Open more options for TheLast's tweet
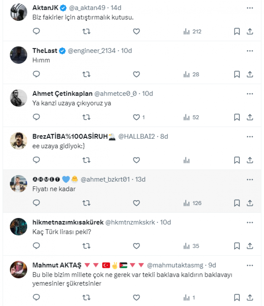264x306 pixels. tap(250, 51)
